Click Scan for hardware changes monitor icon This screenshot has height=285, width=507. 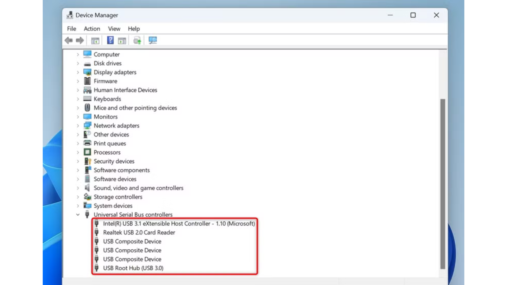tap(153, 40)
